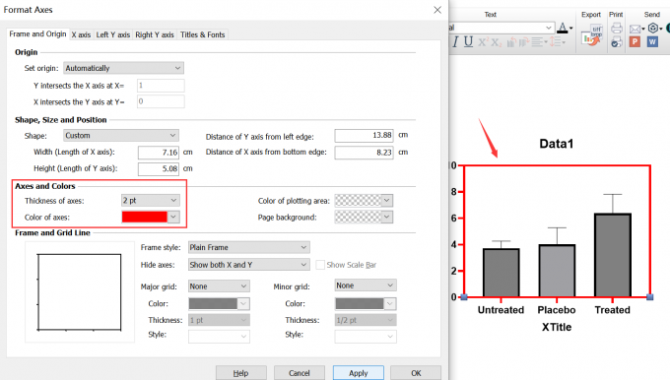Open the Frame style dropdown
670x380 pixels.
248,247
